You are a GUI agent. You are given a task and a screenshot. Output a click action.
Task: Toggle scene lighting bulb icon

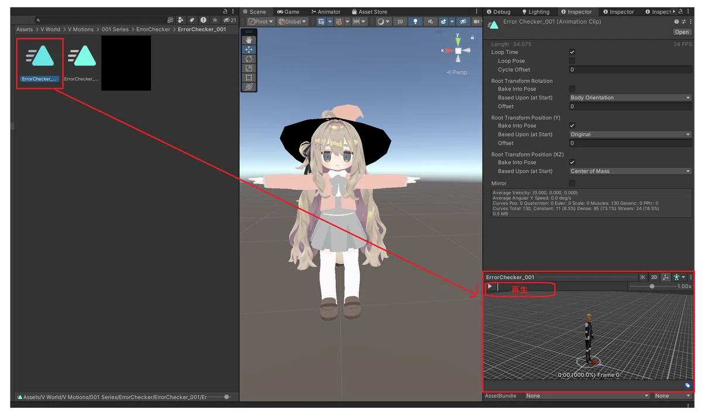point(415,22)
